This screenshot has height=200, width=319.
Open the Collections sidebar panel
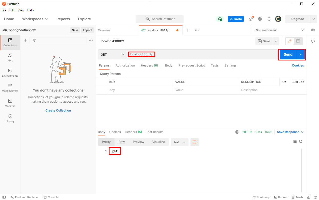point(10,42)
